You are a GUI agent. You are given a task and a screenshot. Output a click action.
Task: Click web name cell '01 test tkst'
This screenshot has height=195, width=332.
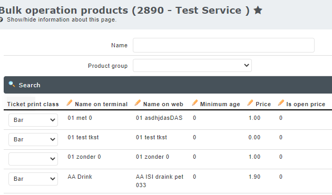point(151,137)
